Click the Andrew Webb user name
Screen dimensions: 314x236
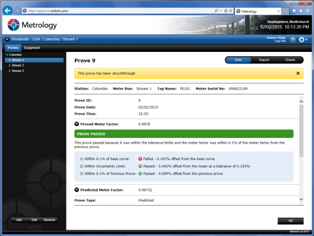click(x=276, y=38)
